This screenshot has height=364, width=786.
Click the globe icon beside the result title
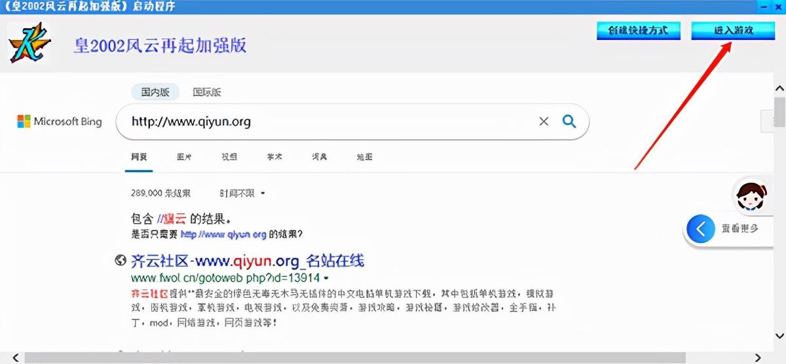pyautogui.click(x=121, y=261)
